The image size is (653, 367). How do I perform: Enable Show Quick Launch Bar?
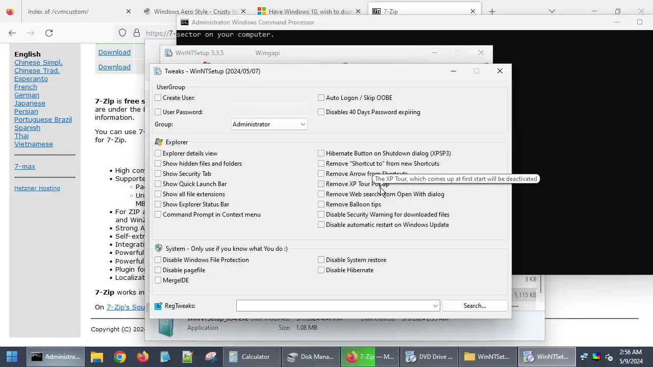point(158,184)
